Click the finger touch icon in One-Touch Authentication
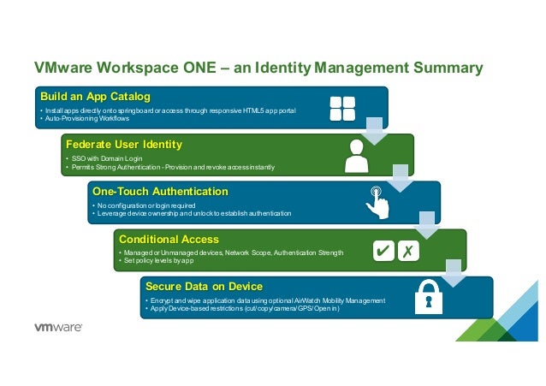Viewport: 546px width, 386px height. 377,202
